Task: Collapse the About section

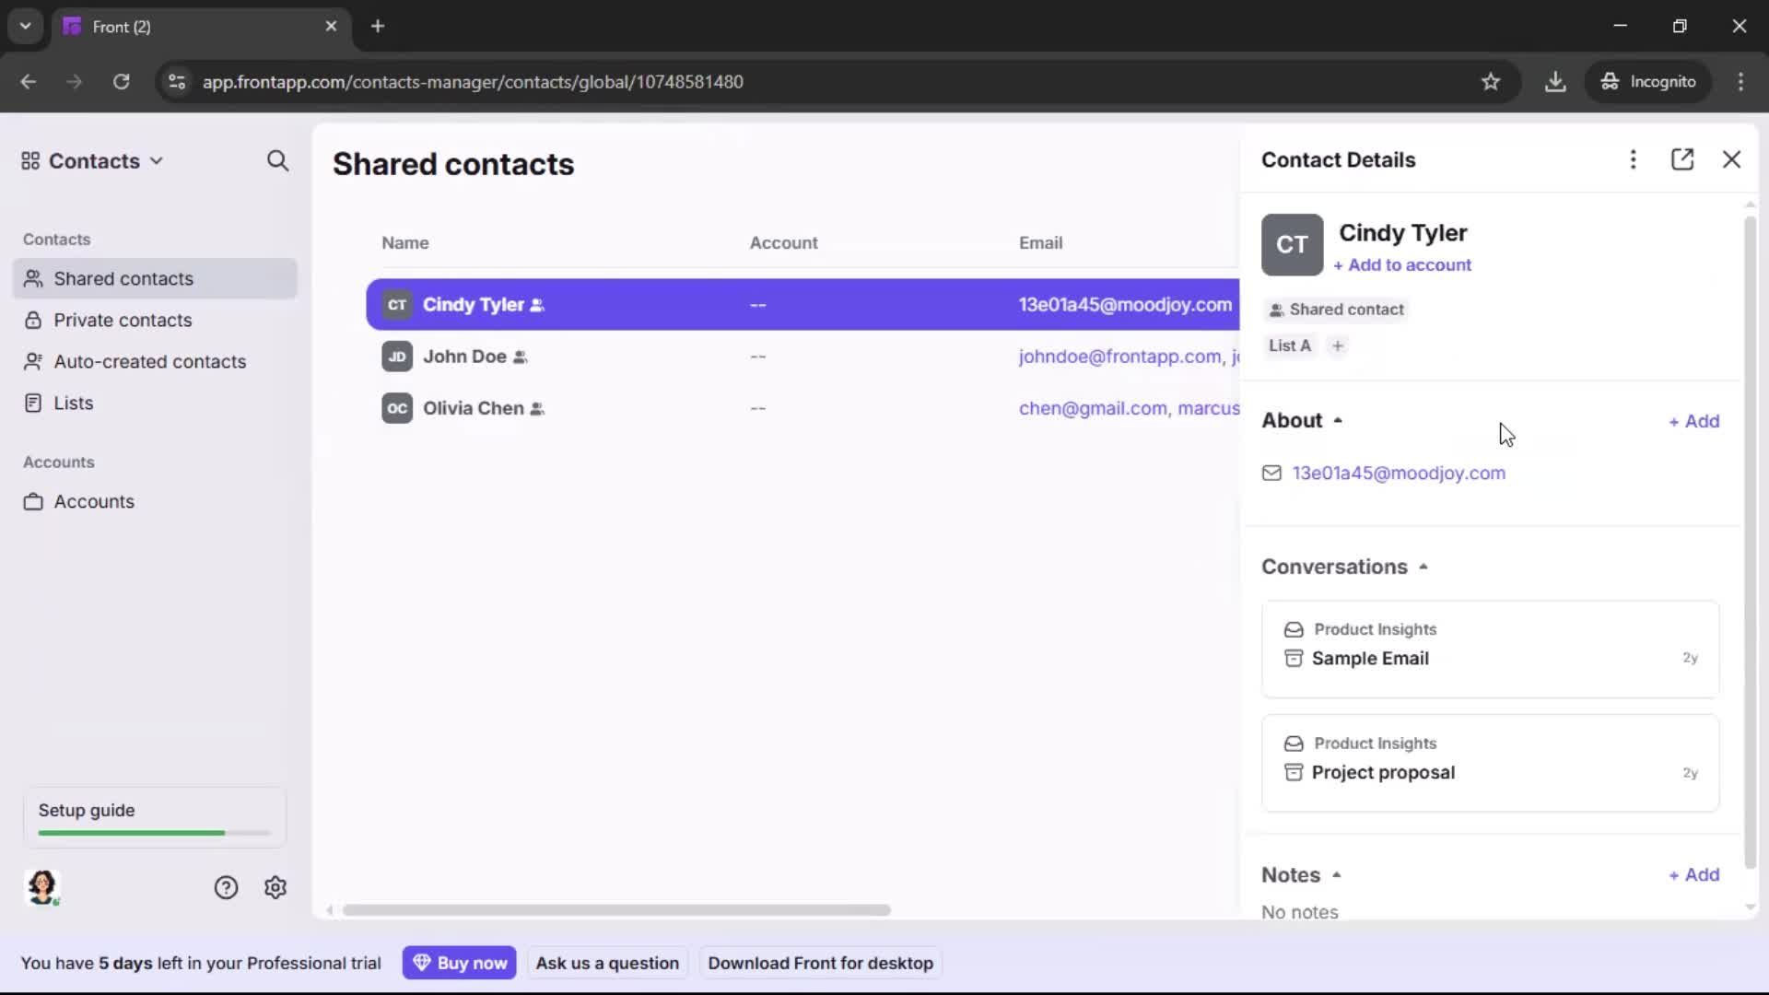Action: tap(1339, 419)
